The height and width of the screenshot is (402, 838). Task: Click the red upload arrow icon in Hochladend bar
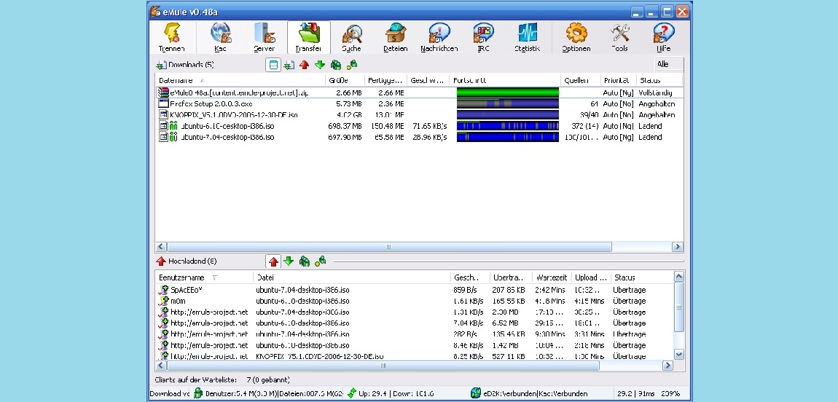point(274,261)
